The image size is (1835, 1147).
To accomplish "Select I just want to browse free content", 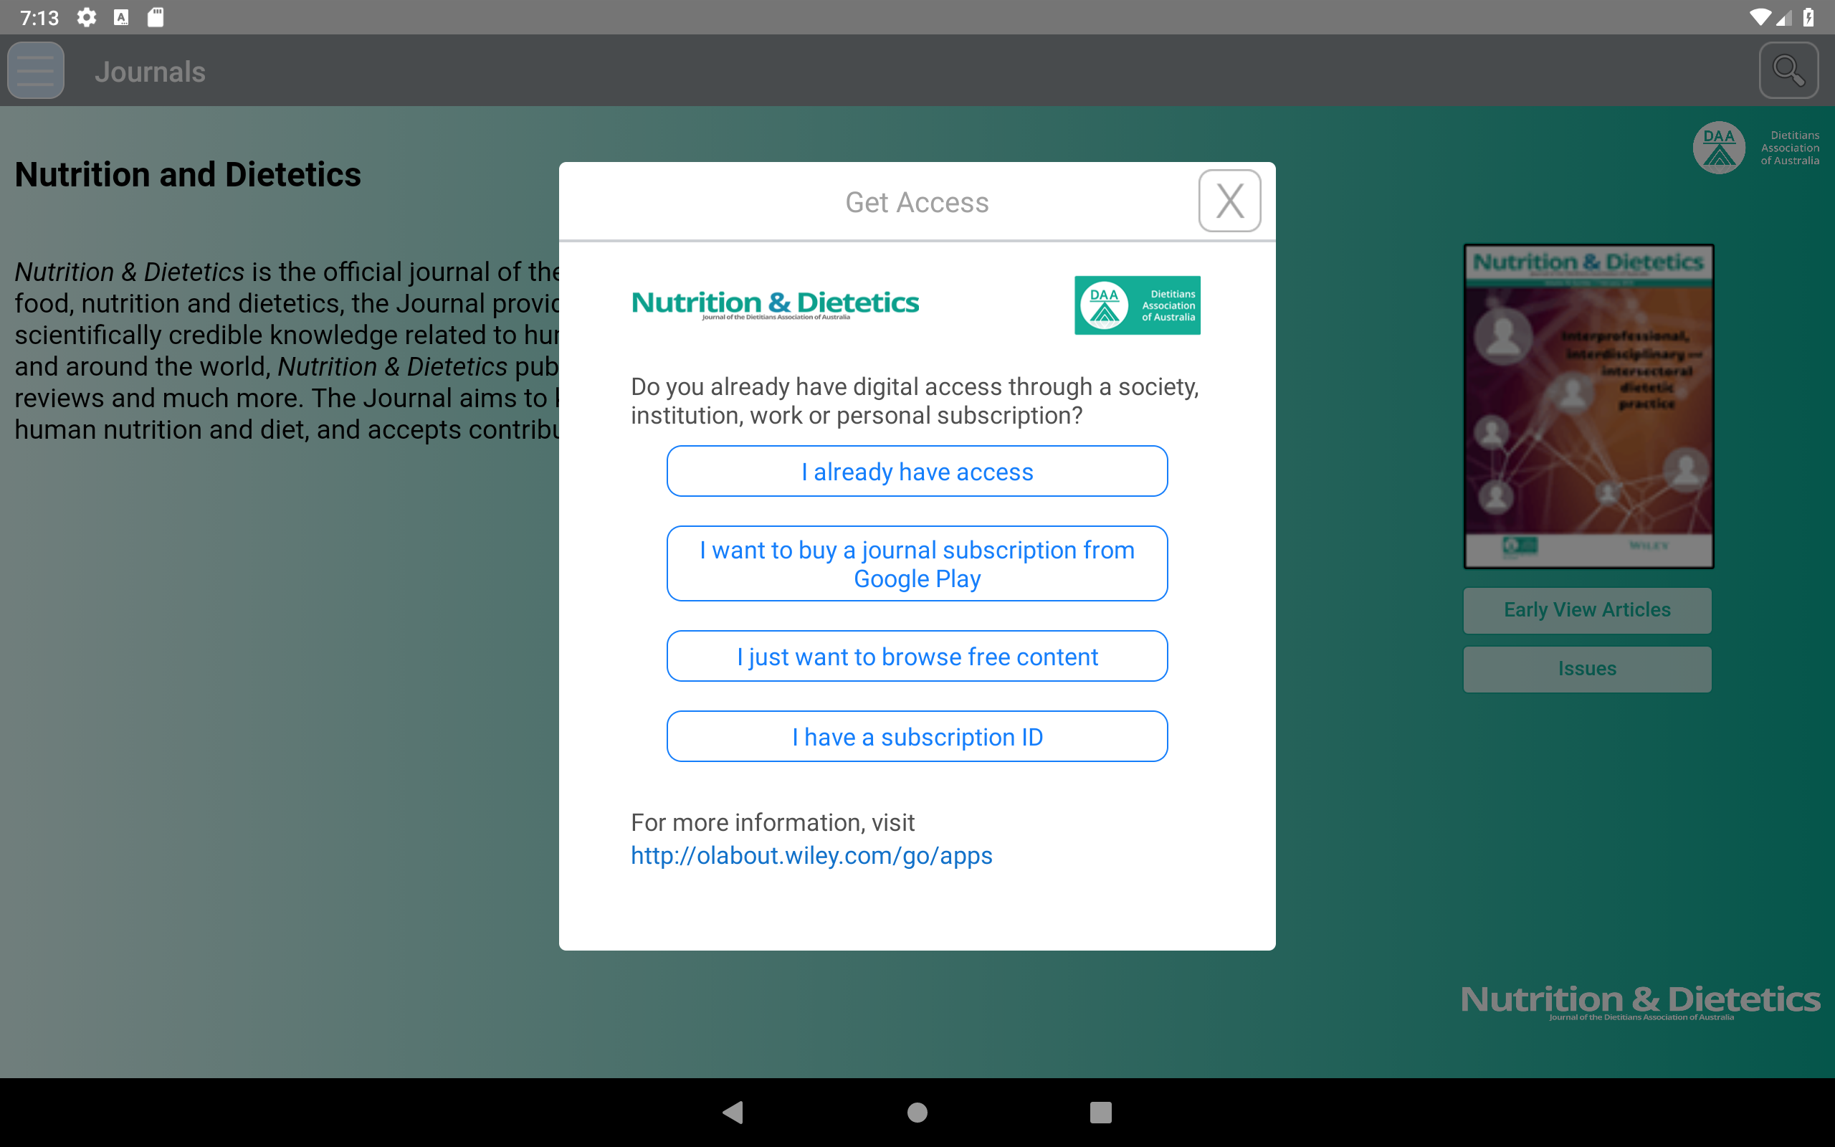I will [x=917, y=656].
